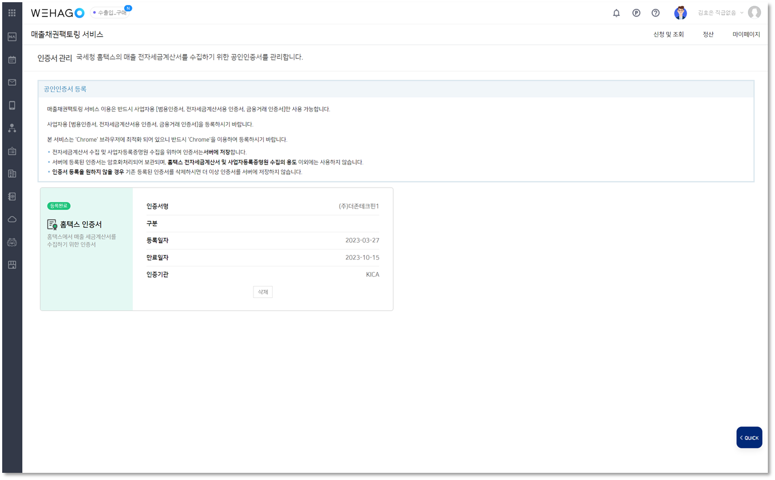The height and width of the screenshot is (480, 775).
Task: Open the organization chart sidebar icon
Action: pyautogui.click(x=12, y=128)
